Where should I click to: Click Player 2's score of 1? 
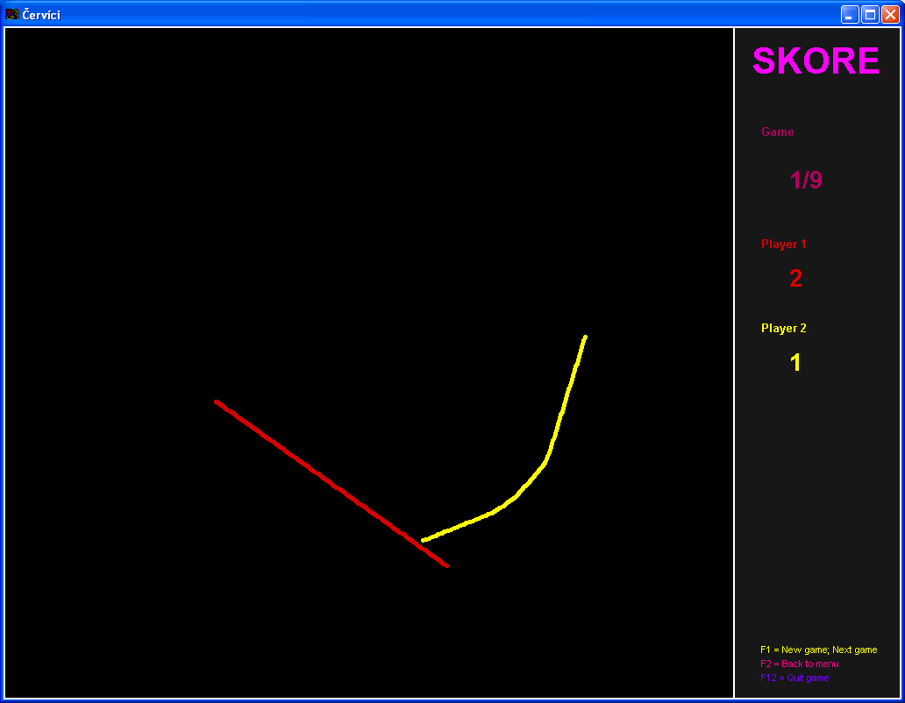point(795,363)
